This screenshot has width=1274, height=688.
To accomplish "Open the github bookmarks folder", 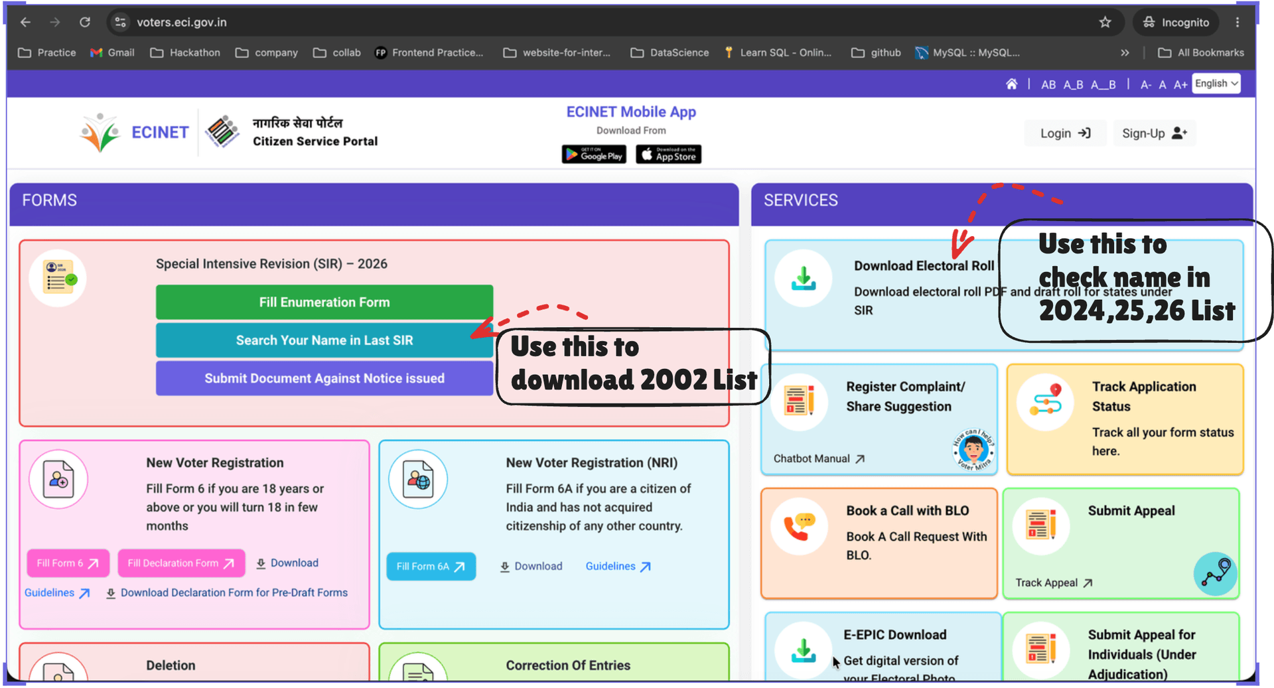I will pyautogui.click(x=876, y=52).
